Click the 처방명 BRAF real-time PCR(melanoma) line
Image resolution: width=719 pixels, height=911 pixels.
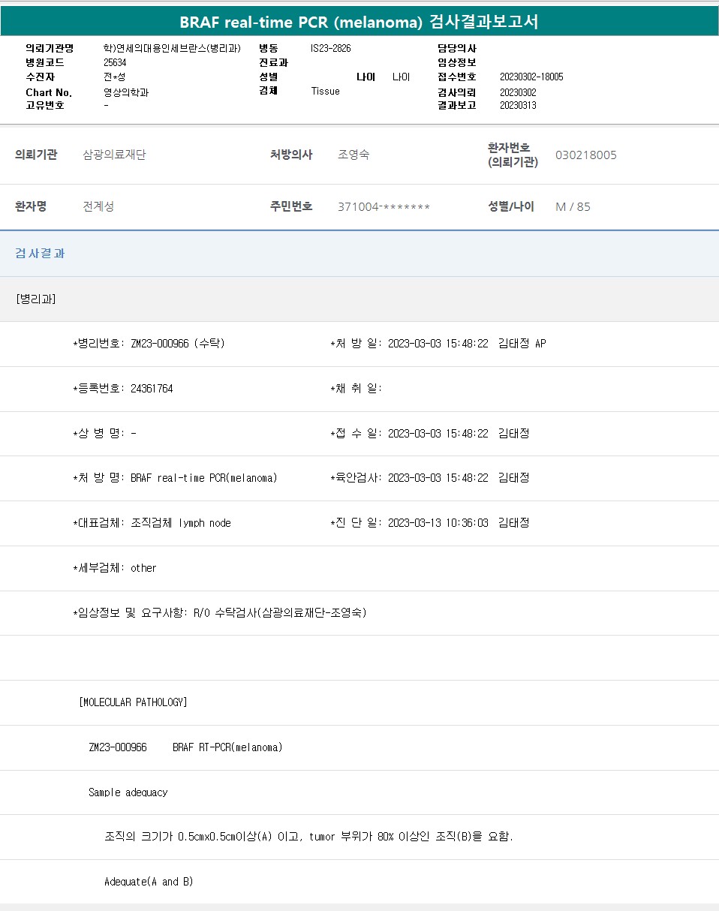[175, 478]
